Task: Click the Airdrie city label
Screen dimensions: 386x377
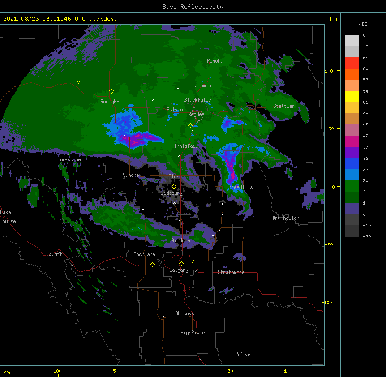Action: 180,240
